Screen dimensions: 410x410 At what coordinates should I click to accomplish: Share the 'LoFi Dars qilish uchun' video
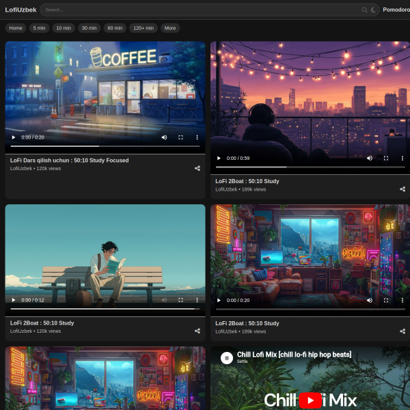click(197, 168)
